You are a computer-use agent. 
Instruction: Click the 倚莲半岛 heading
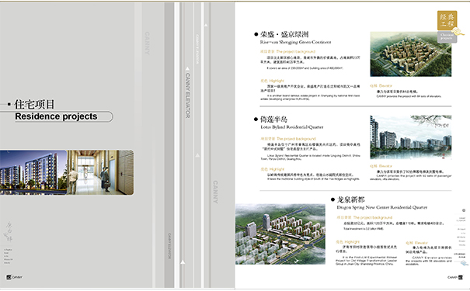point(273,120)
